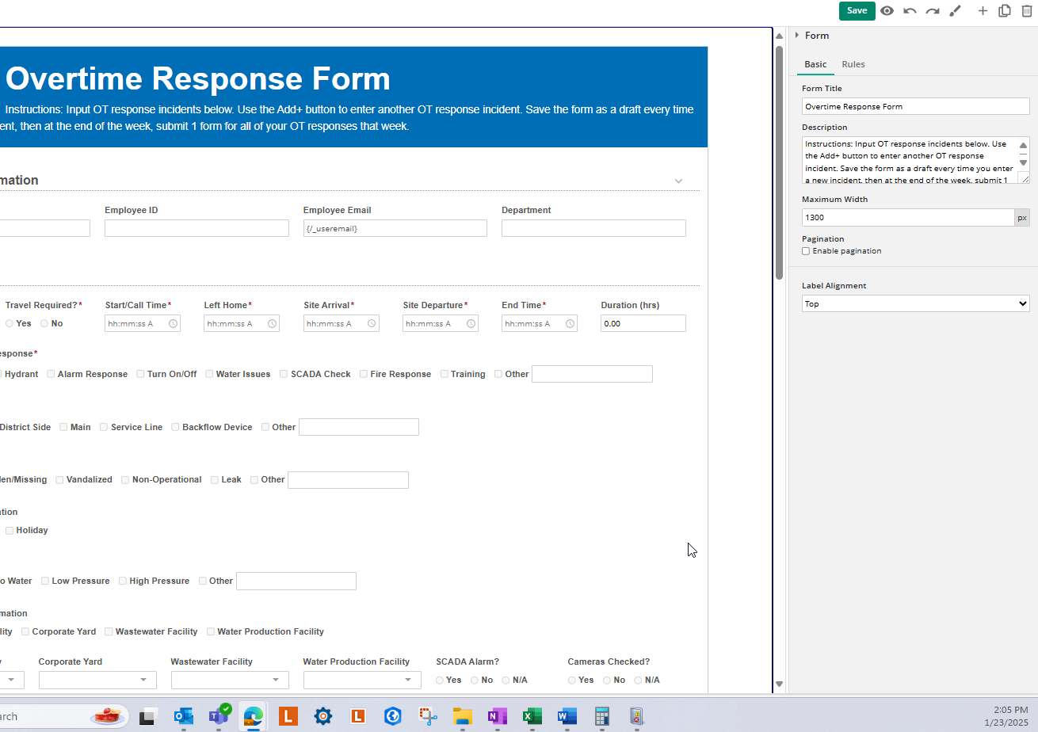Check the Alarm Response option
The height and width of the screenshot is (732, 1038).
(x=51, y=374)
